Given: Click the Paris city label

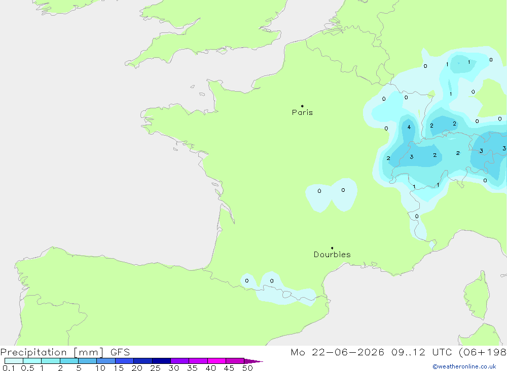Looking at the screenshot, I should (x=302, y=112).
